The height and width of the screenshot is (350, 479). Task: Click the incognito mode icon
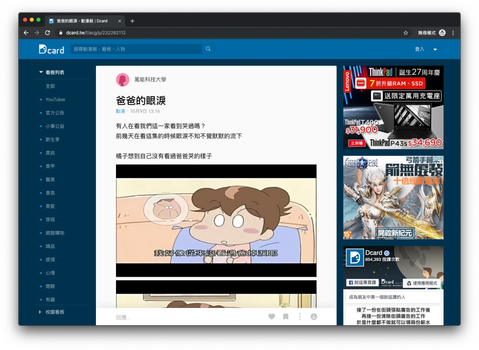(x=442, y=33)
